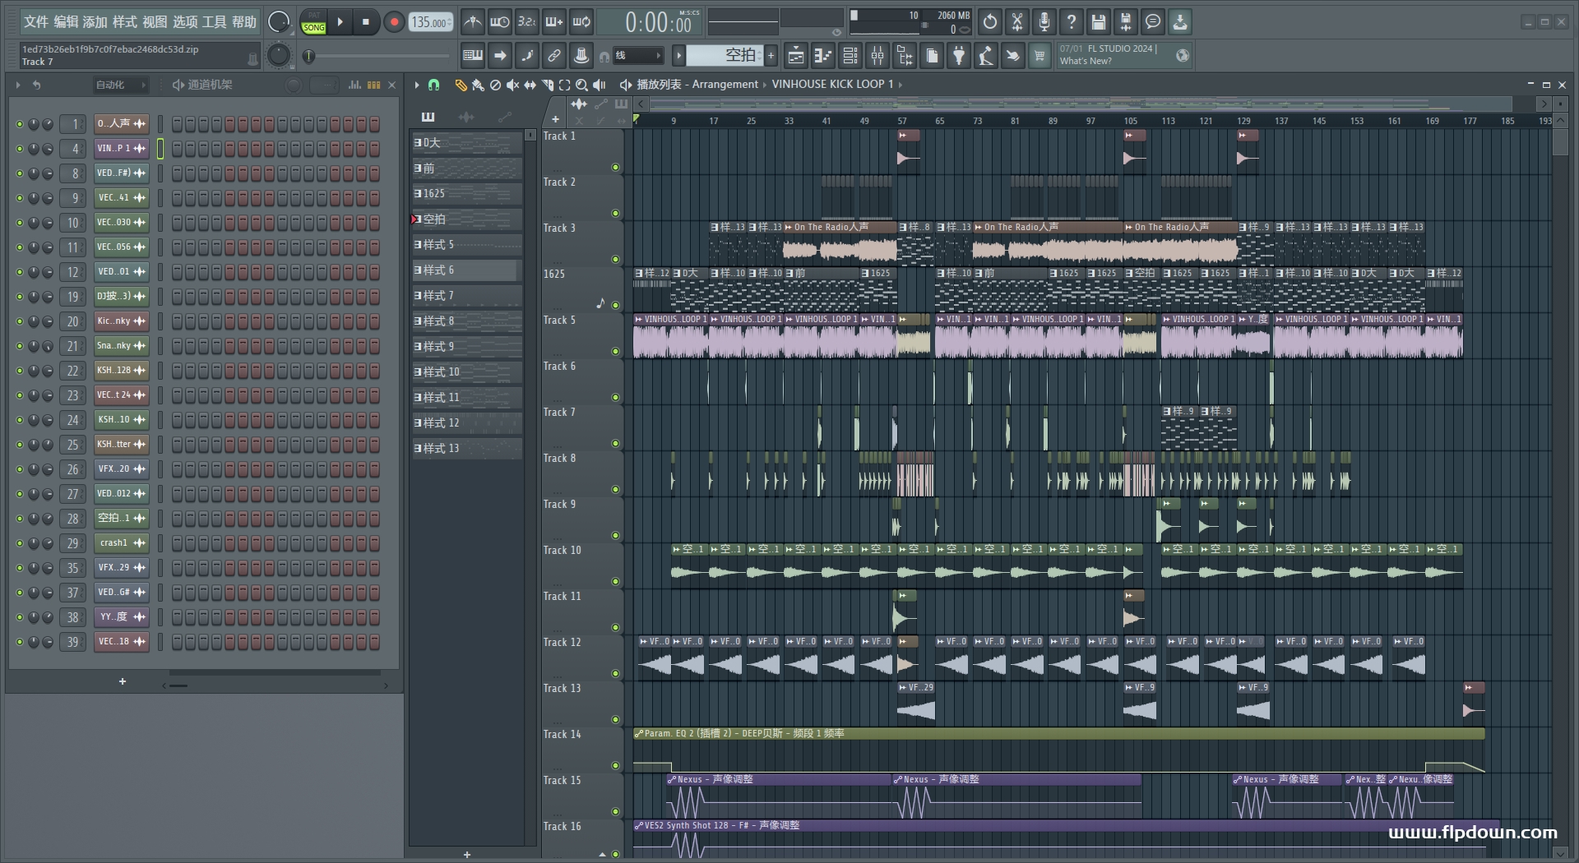
Task: Toggle playlist snap magnet icon
Action: 434,85
